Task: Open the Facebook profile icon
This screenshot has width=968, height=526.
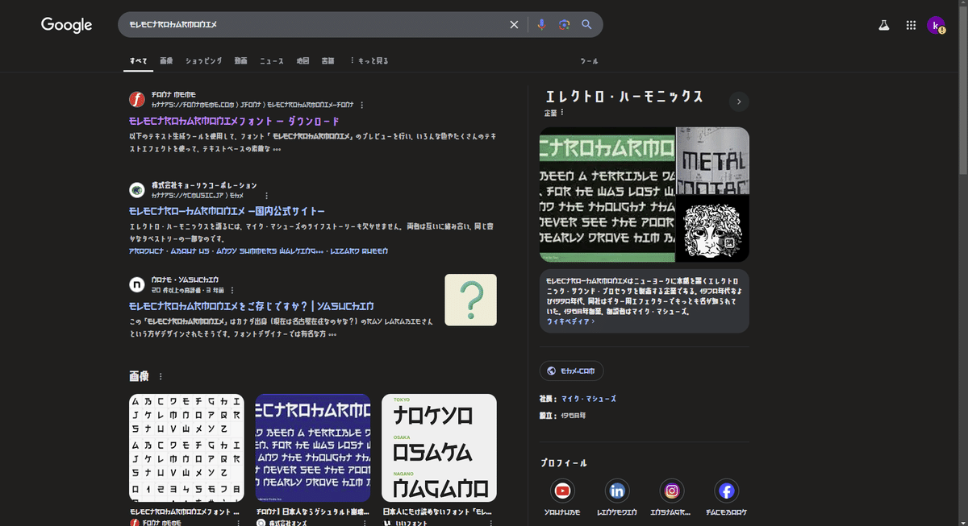Action: (725, 491)
